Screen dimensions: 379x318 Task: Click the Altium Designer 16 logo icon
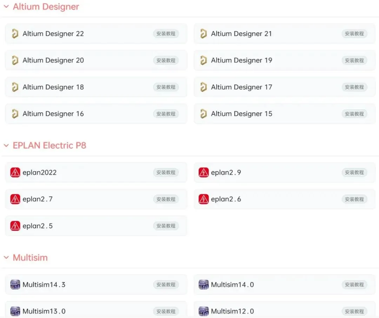15,114
